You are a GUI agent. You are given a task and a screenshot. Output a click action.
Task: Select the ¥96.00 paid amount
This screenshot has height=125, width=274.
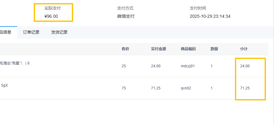tap(51, 16)
